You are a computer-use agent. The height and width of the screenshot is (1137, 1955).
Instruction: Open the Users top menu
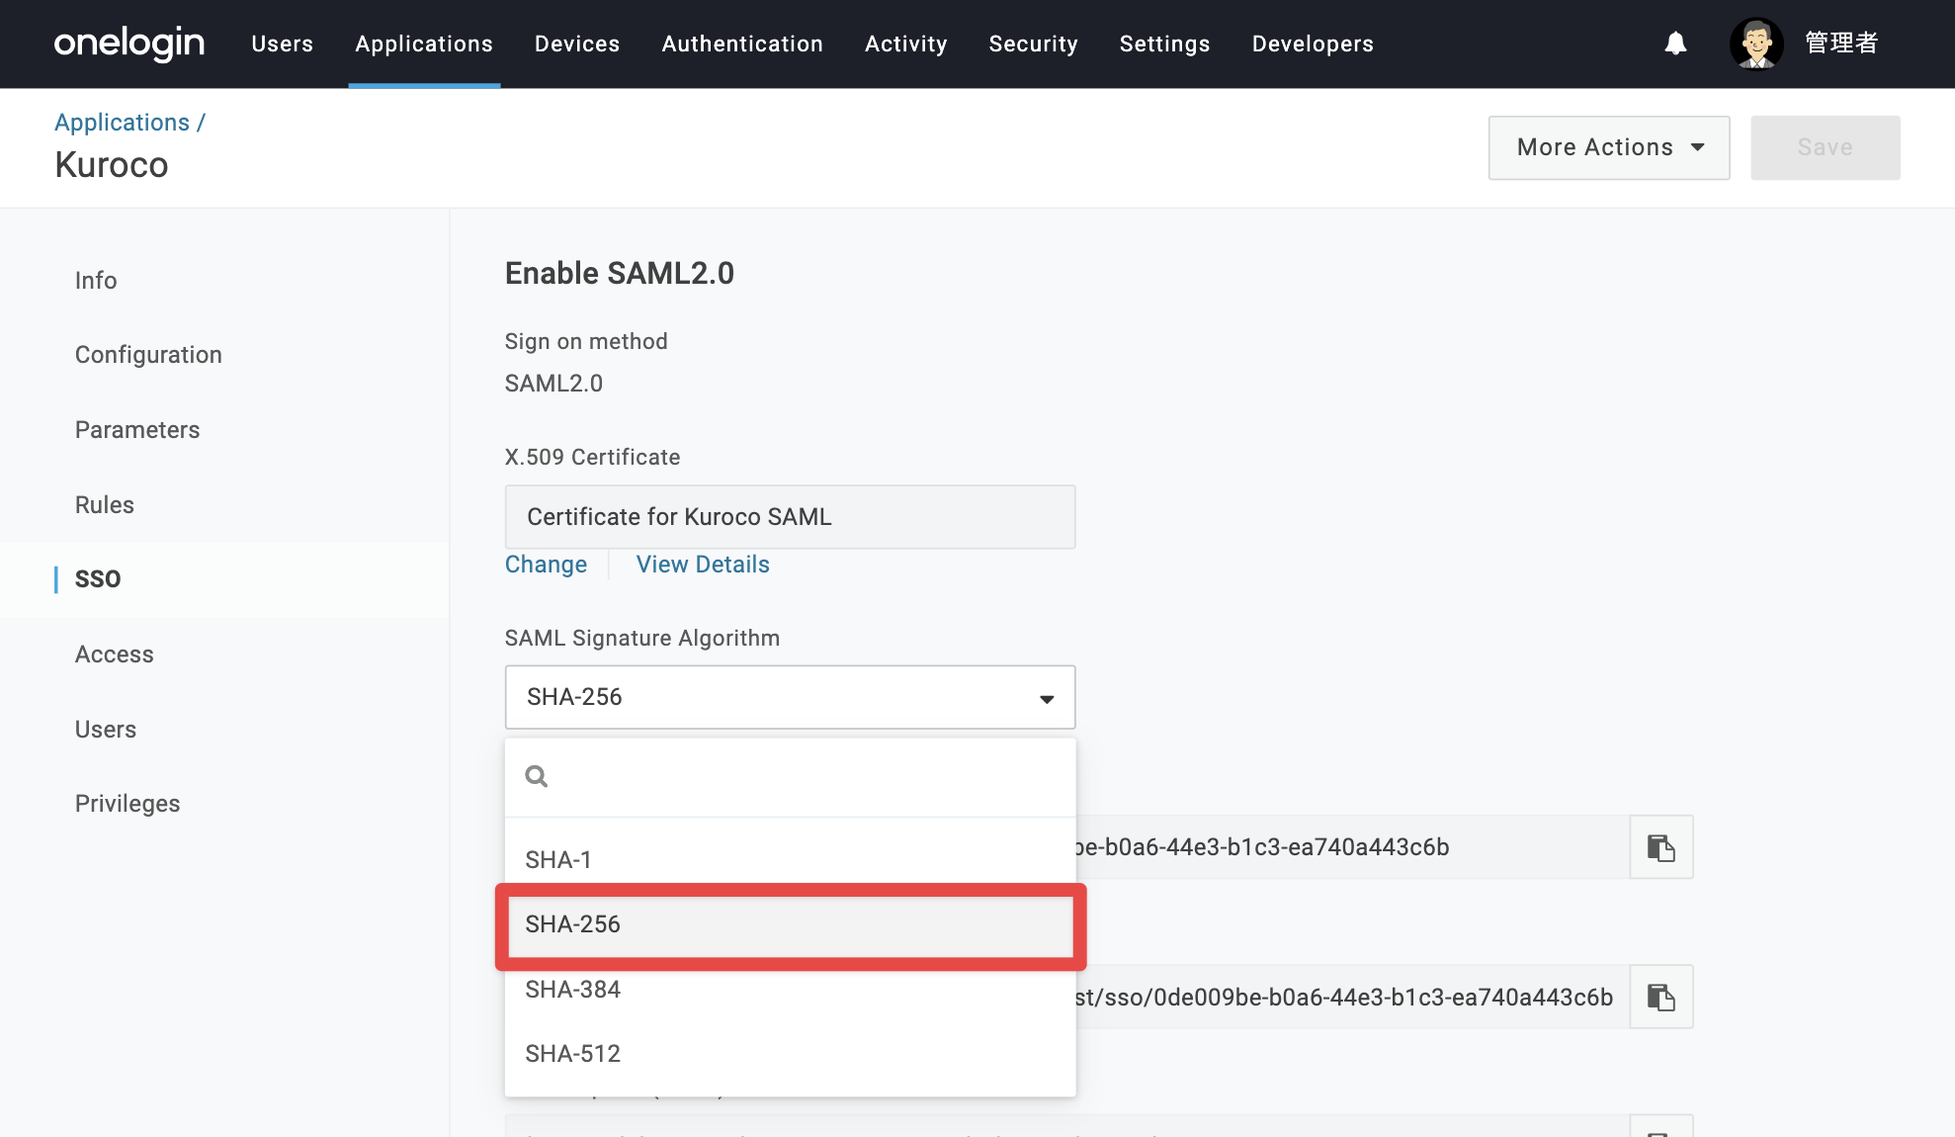click(283, 44)
